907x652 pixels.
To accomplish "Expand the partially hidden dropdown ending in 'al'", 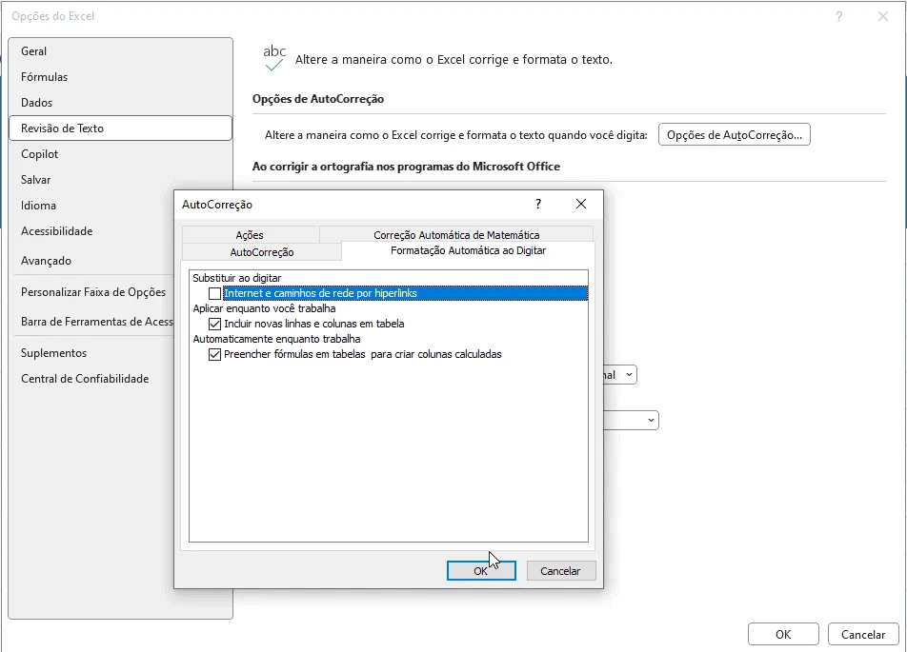I will [x=630, y=375].
